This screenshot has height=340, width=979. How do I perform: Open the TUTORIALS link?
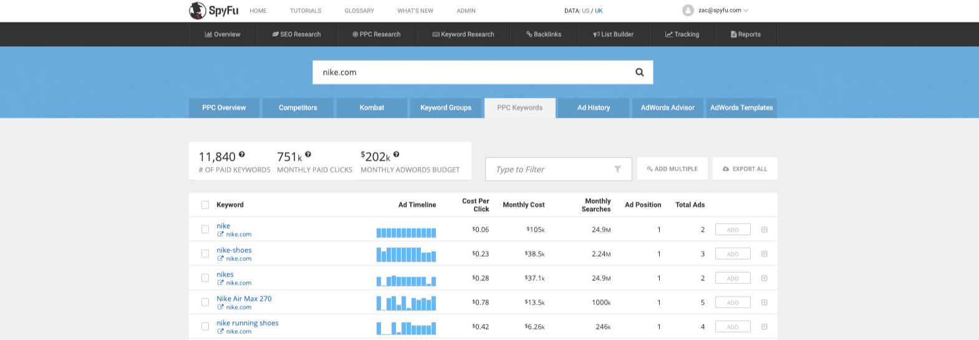[306, 11]
